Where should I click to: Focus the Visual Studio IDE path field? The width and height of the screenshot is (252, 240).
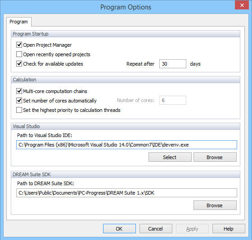tap(126, 145)
